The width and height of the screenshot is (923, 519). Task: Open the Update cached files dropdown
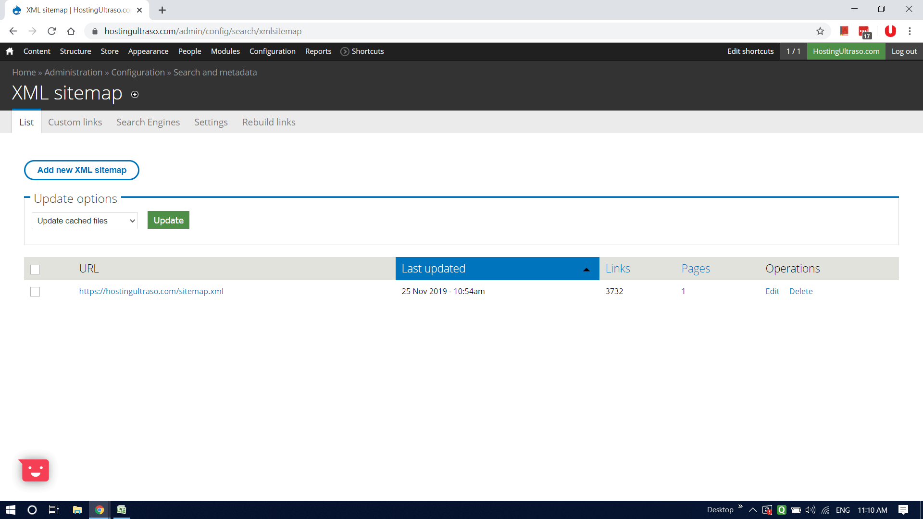click(x=84, y=221)
